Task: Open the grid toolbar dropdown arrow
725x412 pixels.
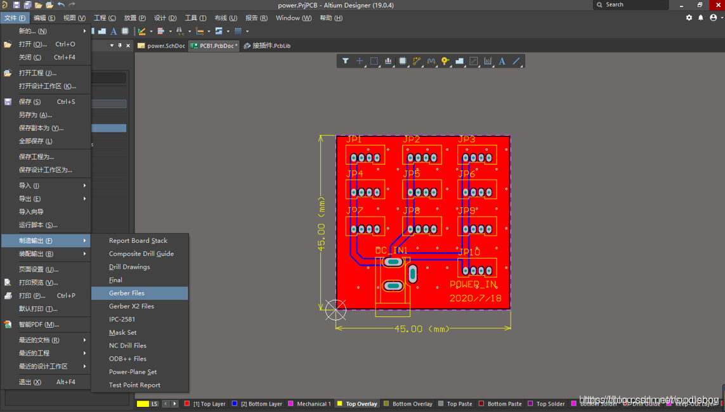Action: point(247,32)
